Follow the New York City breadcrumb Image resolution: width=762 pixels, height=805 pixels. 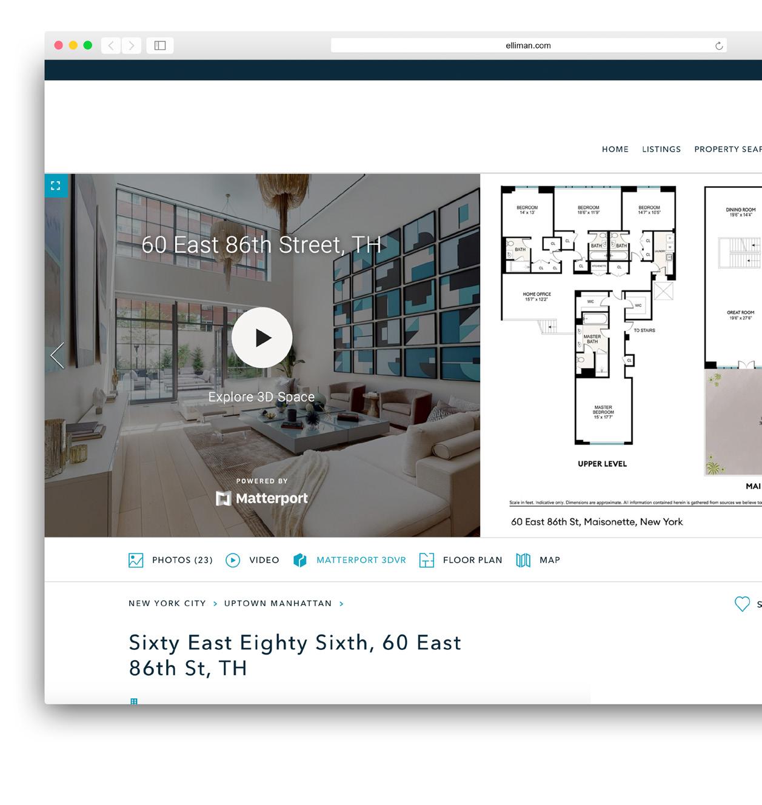tap(167, 603)
